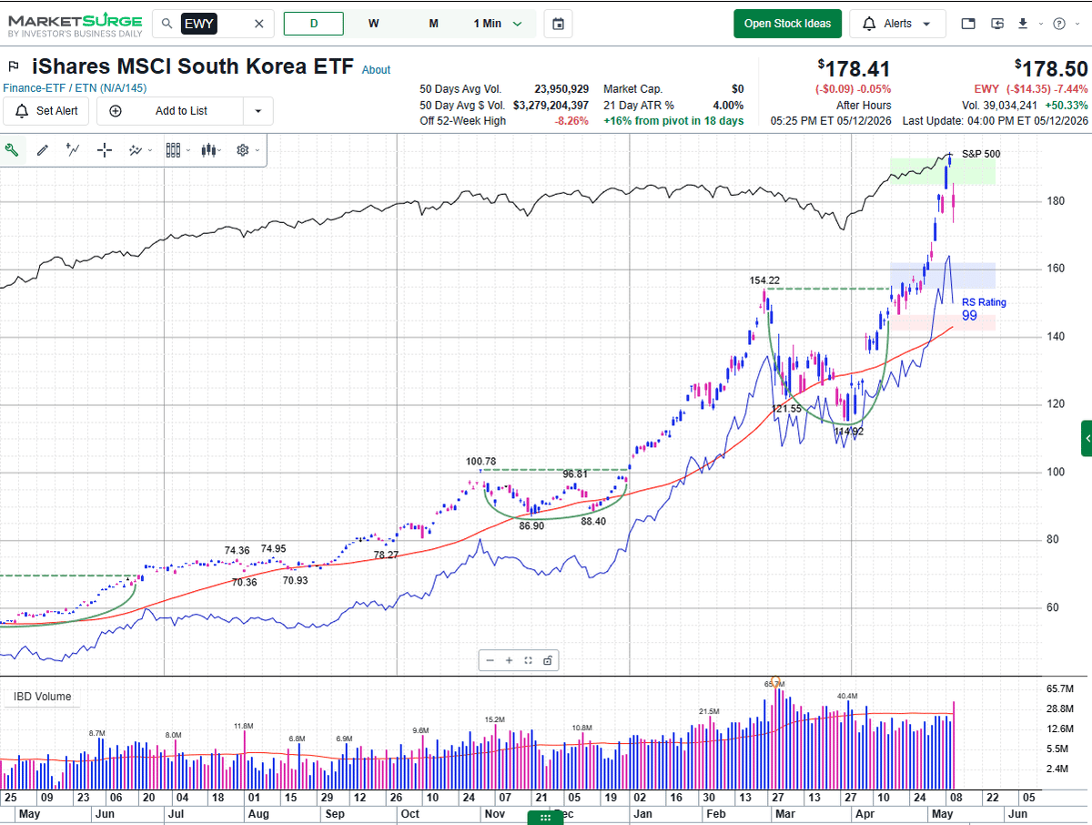Image resolution: width=1092 pixels, height=825 pixels.
Task: Click the 15.2M volume label
Action: pyautogui.click(x=494, y=719)
